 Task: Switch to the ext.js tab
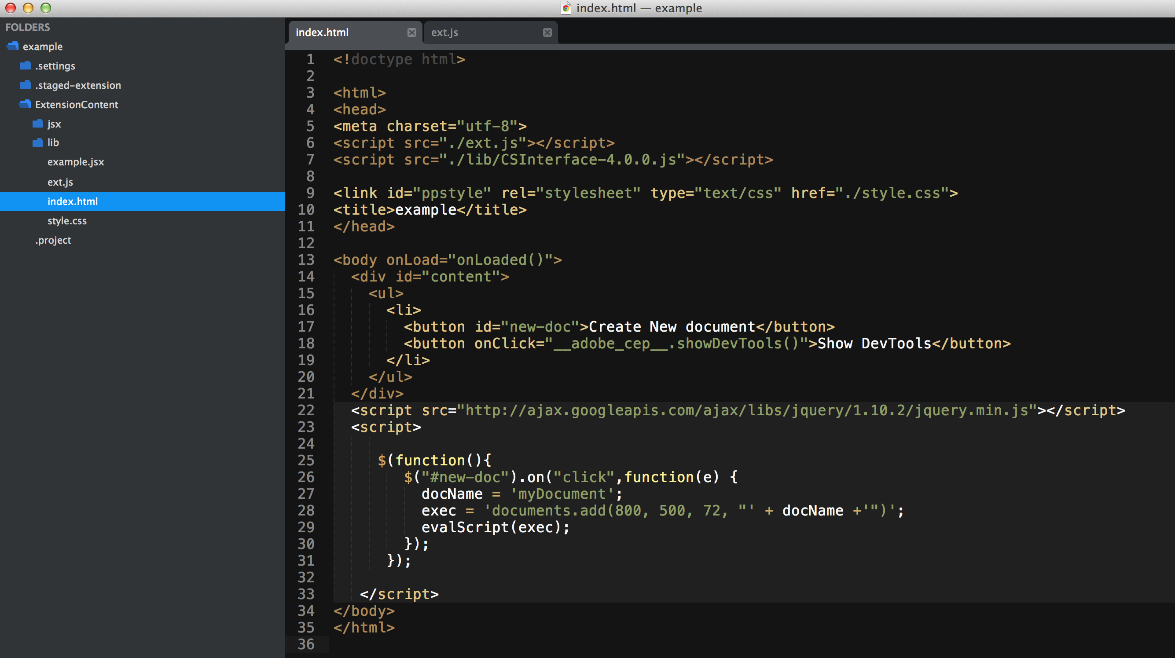pyautogui.click(x=445, y=33)
